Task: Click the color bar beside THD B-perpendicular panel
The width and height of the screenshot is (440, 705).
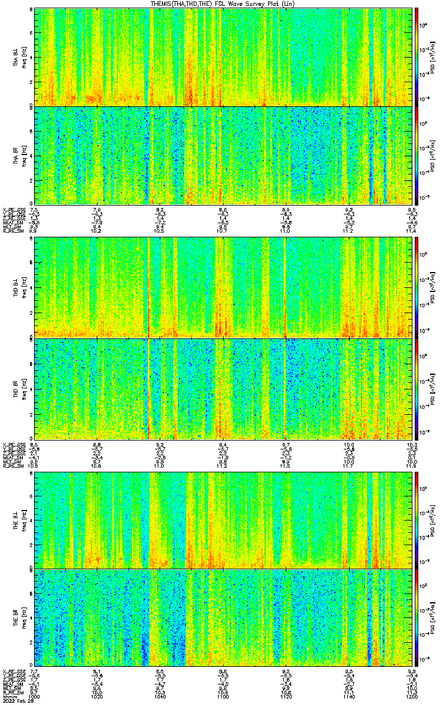Action: click(x=417, y=287)
